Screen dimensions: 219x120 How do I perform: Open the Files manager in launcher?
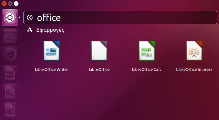click(10, 36)
